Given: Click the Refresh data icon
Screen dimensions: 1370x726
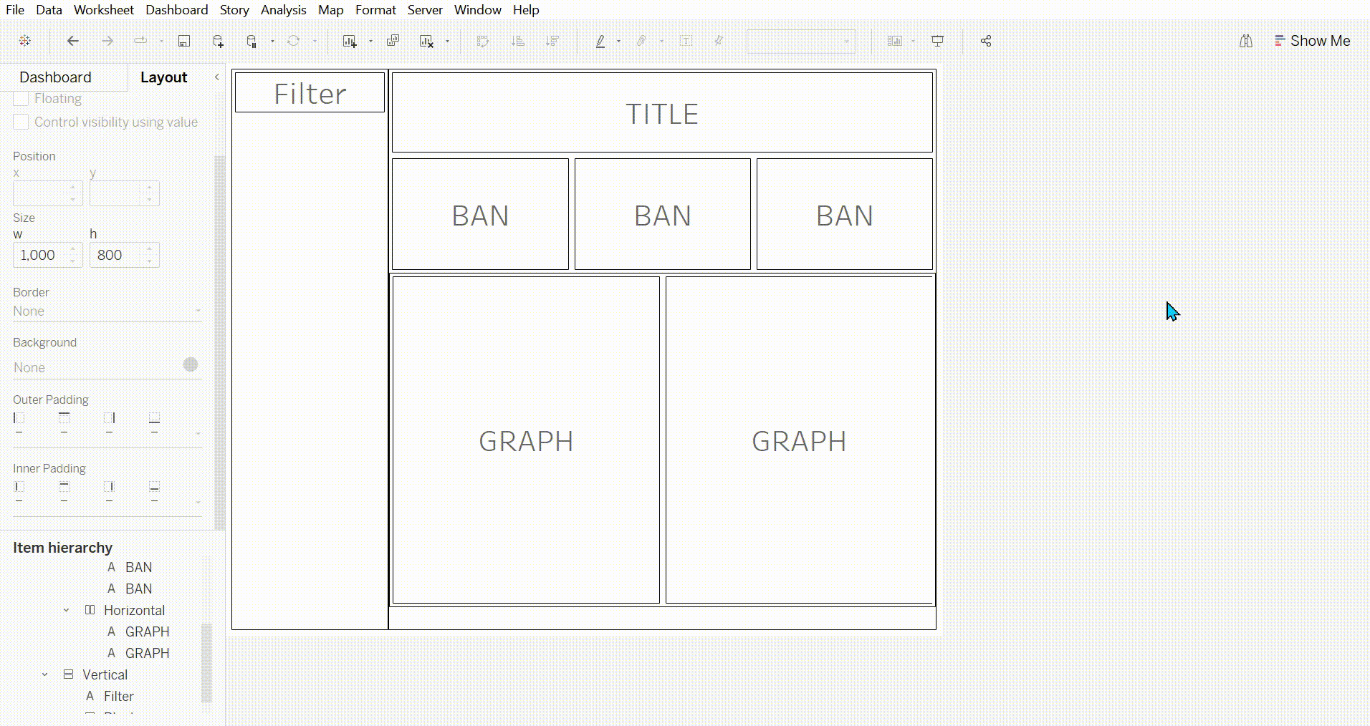Looking at the screenshot, I should point(293,41).
